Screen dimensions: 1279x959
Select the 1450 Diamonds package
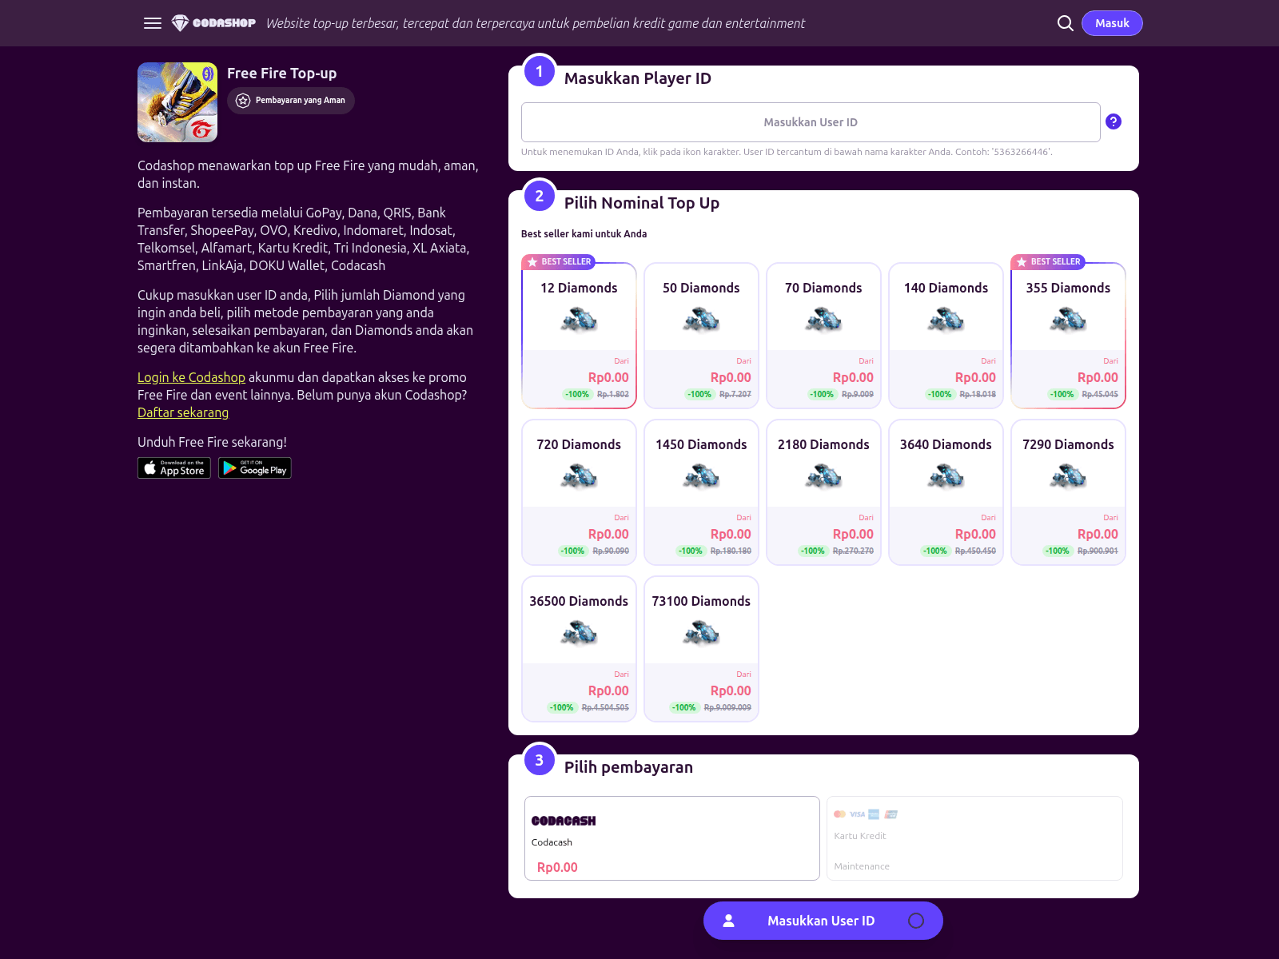pos(701,492)
